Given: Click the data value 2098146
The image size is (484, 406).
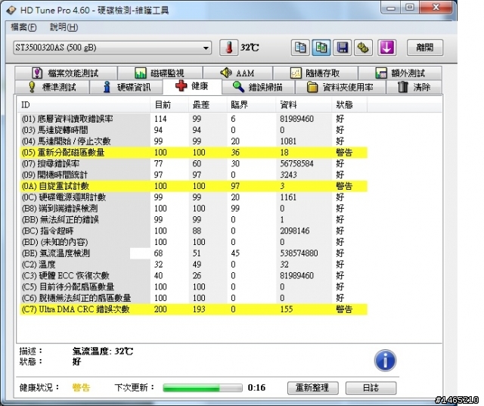Looking at the screenshot, I should [x=294, y=231].
